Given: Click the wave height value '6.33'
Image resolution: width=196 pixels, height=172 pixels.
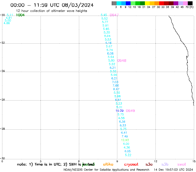Looking at the screenshot, I should (123, 125).
